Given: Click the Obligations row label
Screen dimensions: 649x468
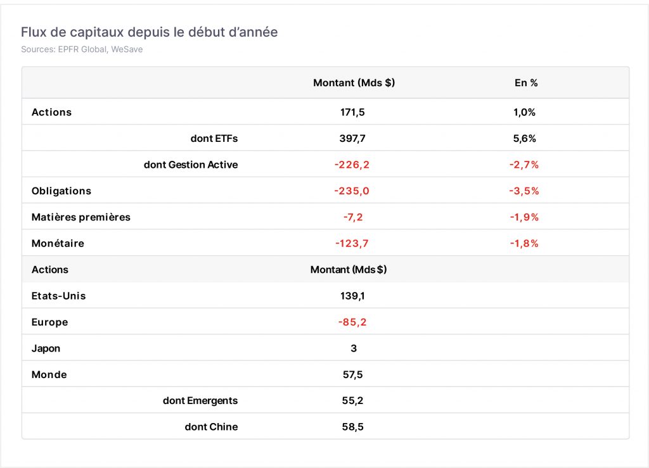Looking at the screenshot, I should [61, 191].
